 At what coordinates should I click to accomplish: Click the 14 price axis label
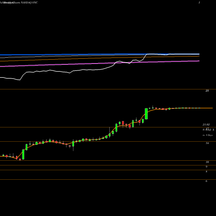(207, 143)
